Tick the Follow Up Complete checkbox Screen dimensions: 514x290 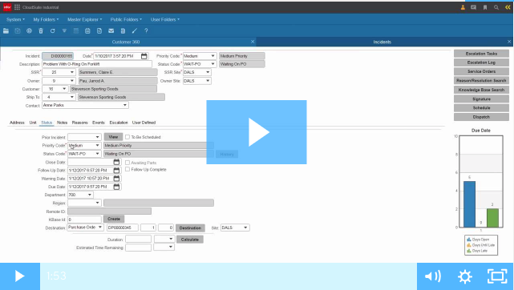(x=127, y=169)
